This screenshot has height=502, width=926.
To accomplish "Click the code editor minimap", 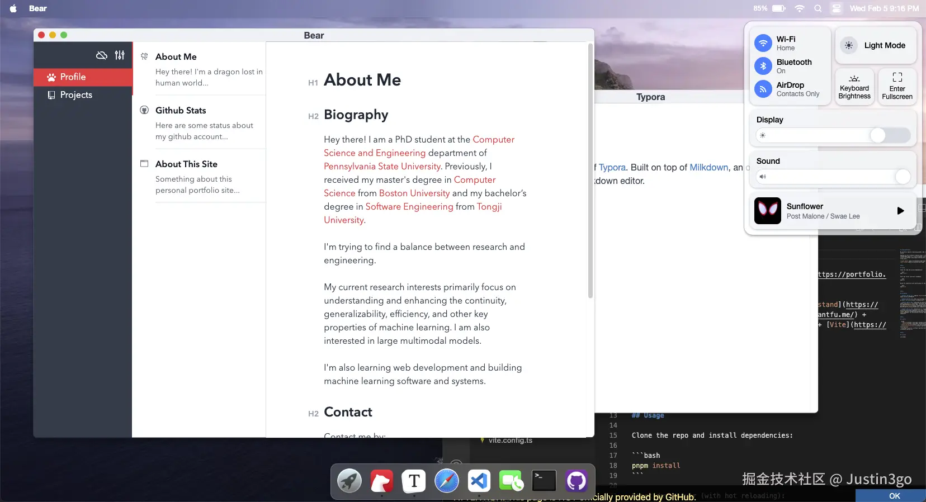I will pos(913,293).
